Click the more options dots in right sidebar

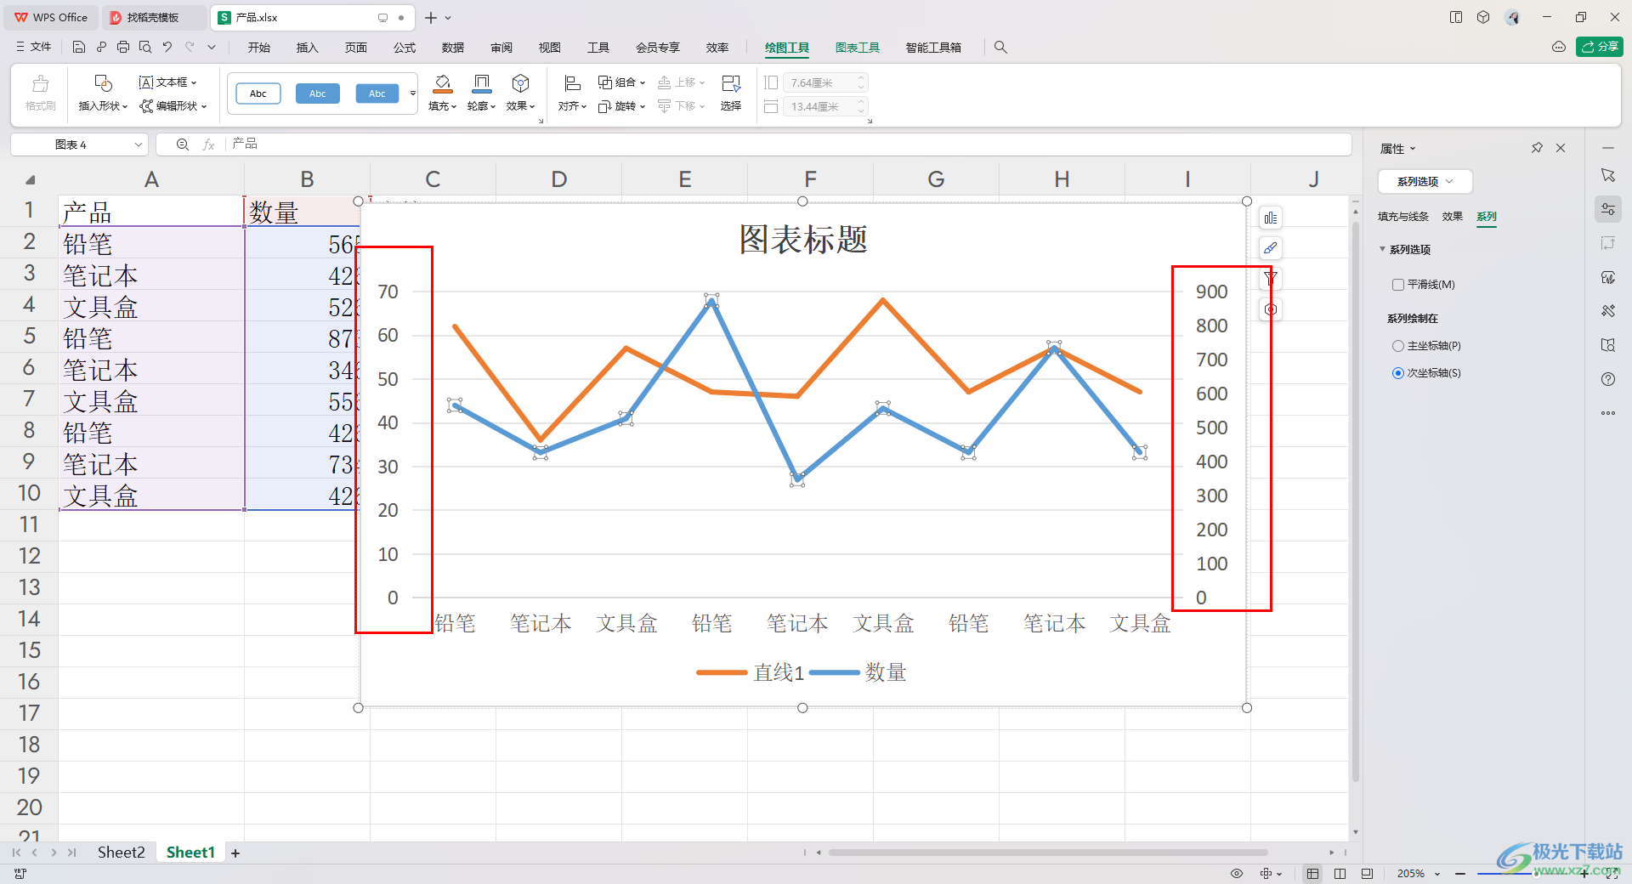point(1608,413)
